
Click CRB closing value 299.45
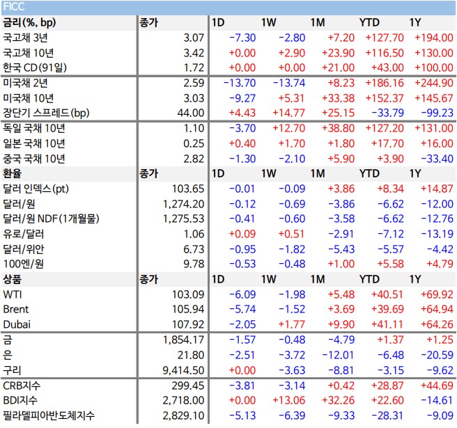click(x=188, y=386)
